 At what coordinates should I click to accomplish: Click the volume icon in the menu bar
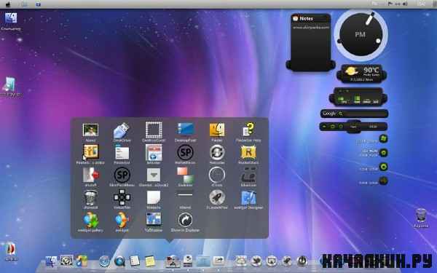[405, 4]
